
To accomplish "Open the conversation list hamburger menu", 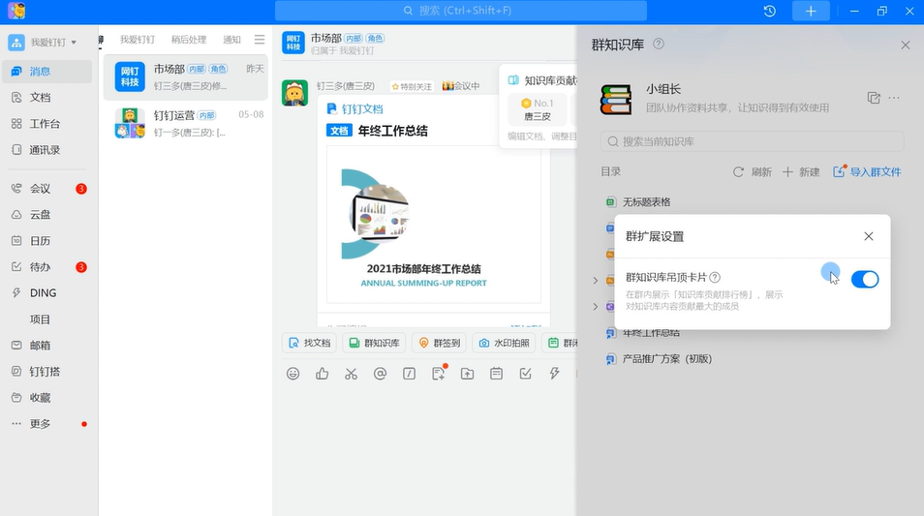I will (260, 40).
